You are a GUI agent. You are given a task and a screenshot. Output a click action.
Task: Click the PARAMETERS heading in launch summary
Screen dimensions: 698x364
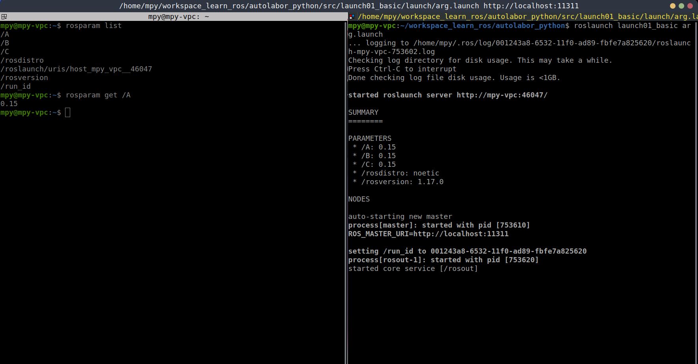pyautogui.click(x=370, y=138)
